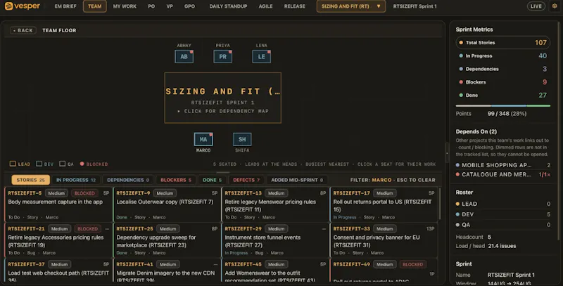
Task: Open story card RTSIZEFIT-37
Action: point(58,271)
